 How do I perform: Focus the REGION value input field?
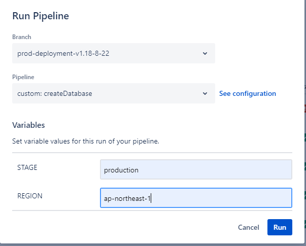[x=196, y=198]
